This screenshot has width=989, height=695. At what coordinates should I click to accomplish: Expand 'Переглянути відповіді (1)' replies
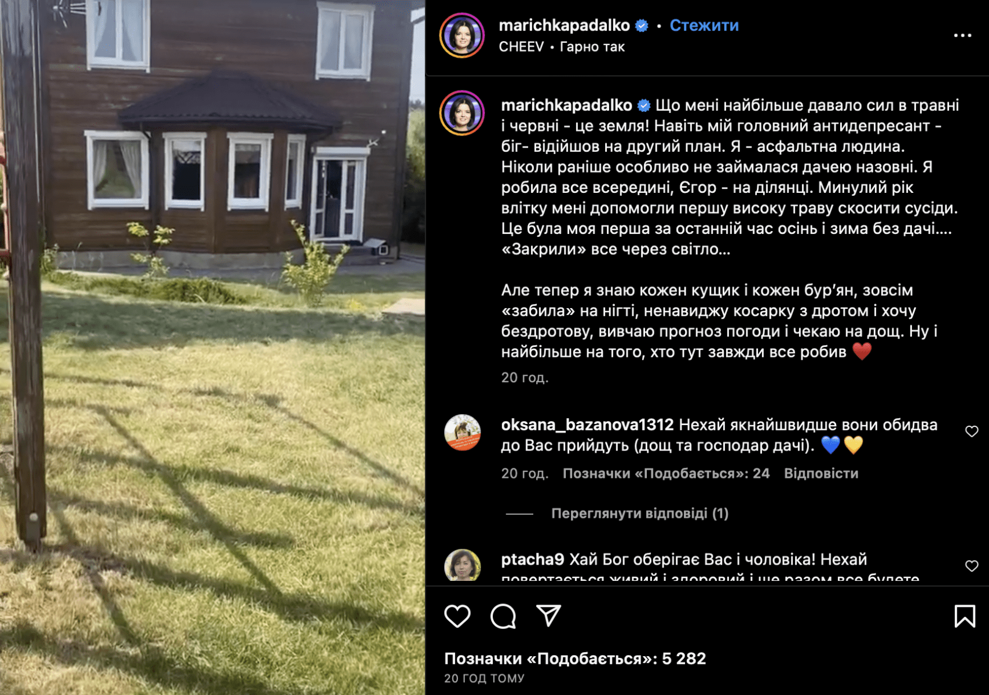coord(639,514)
